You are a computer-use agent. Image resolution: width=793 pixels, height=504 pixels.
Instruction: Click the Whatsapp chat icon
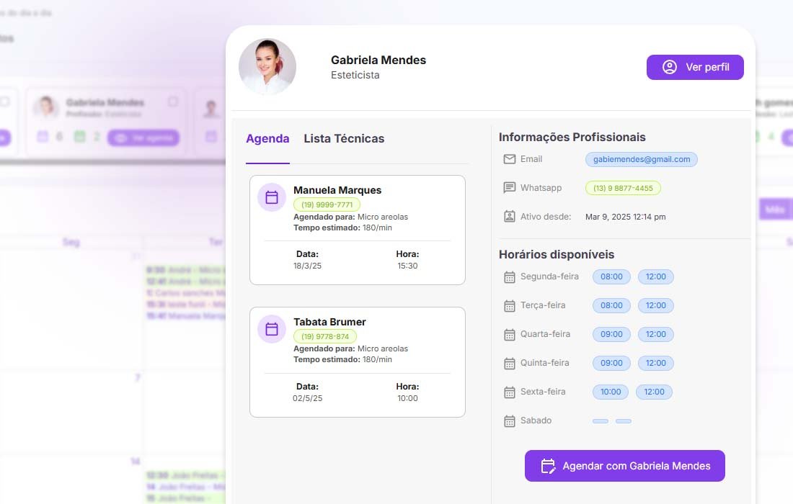(x=509, y=188)
